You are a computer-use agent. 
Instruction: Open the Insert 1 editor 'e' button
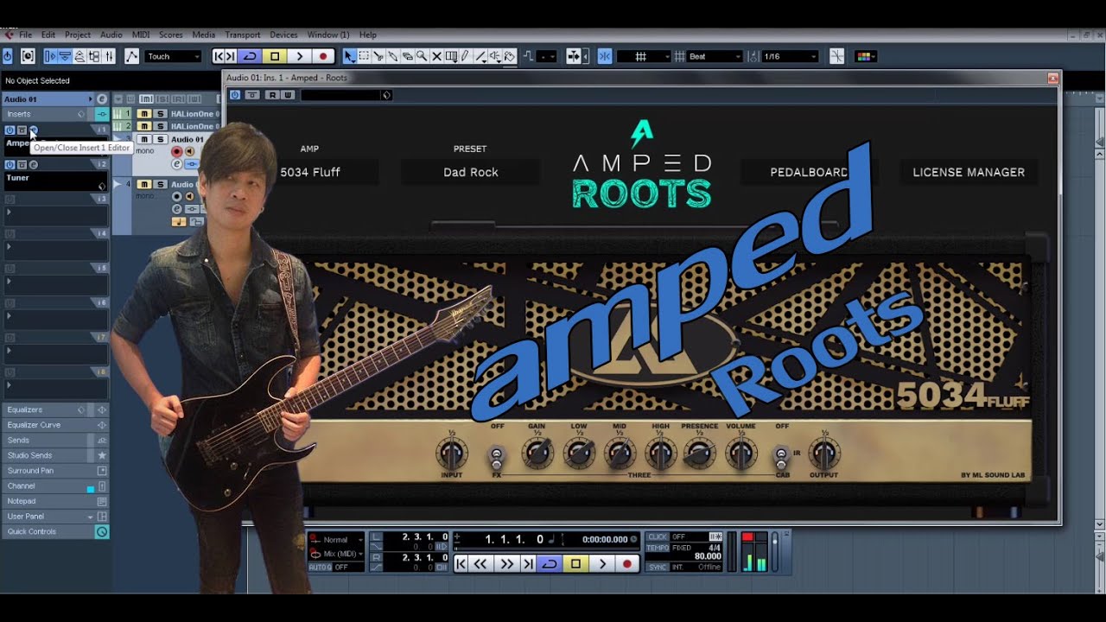pyautogui.click(x=34, y=130)
